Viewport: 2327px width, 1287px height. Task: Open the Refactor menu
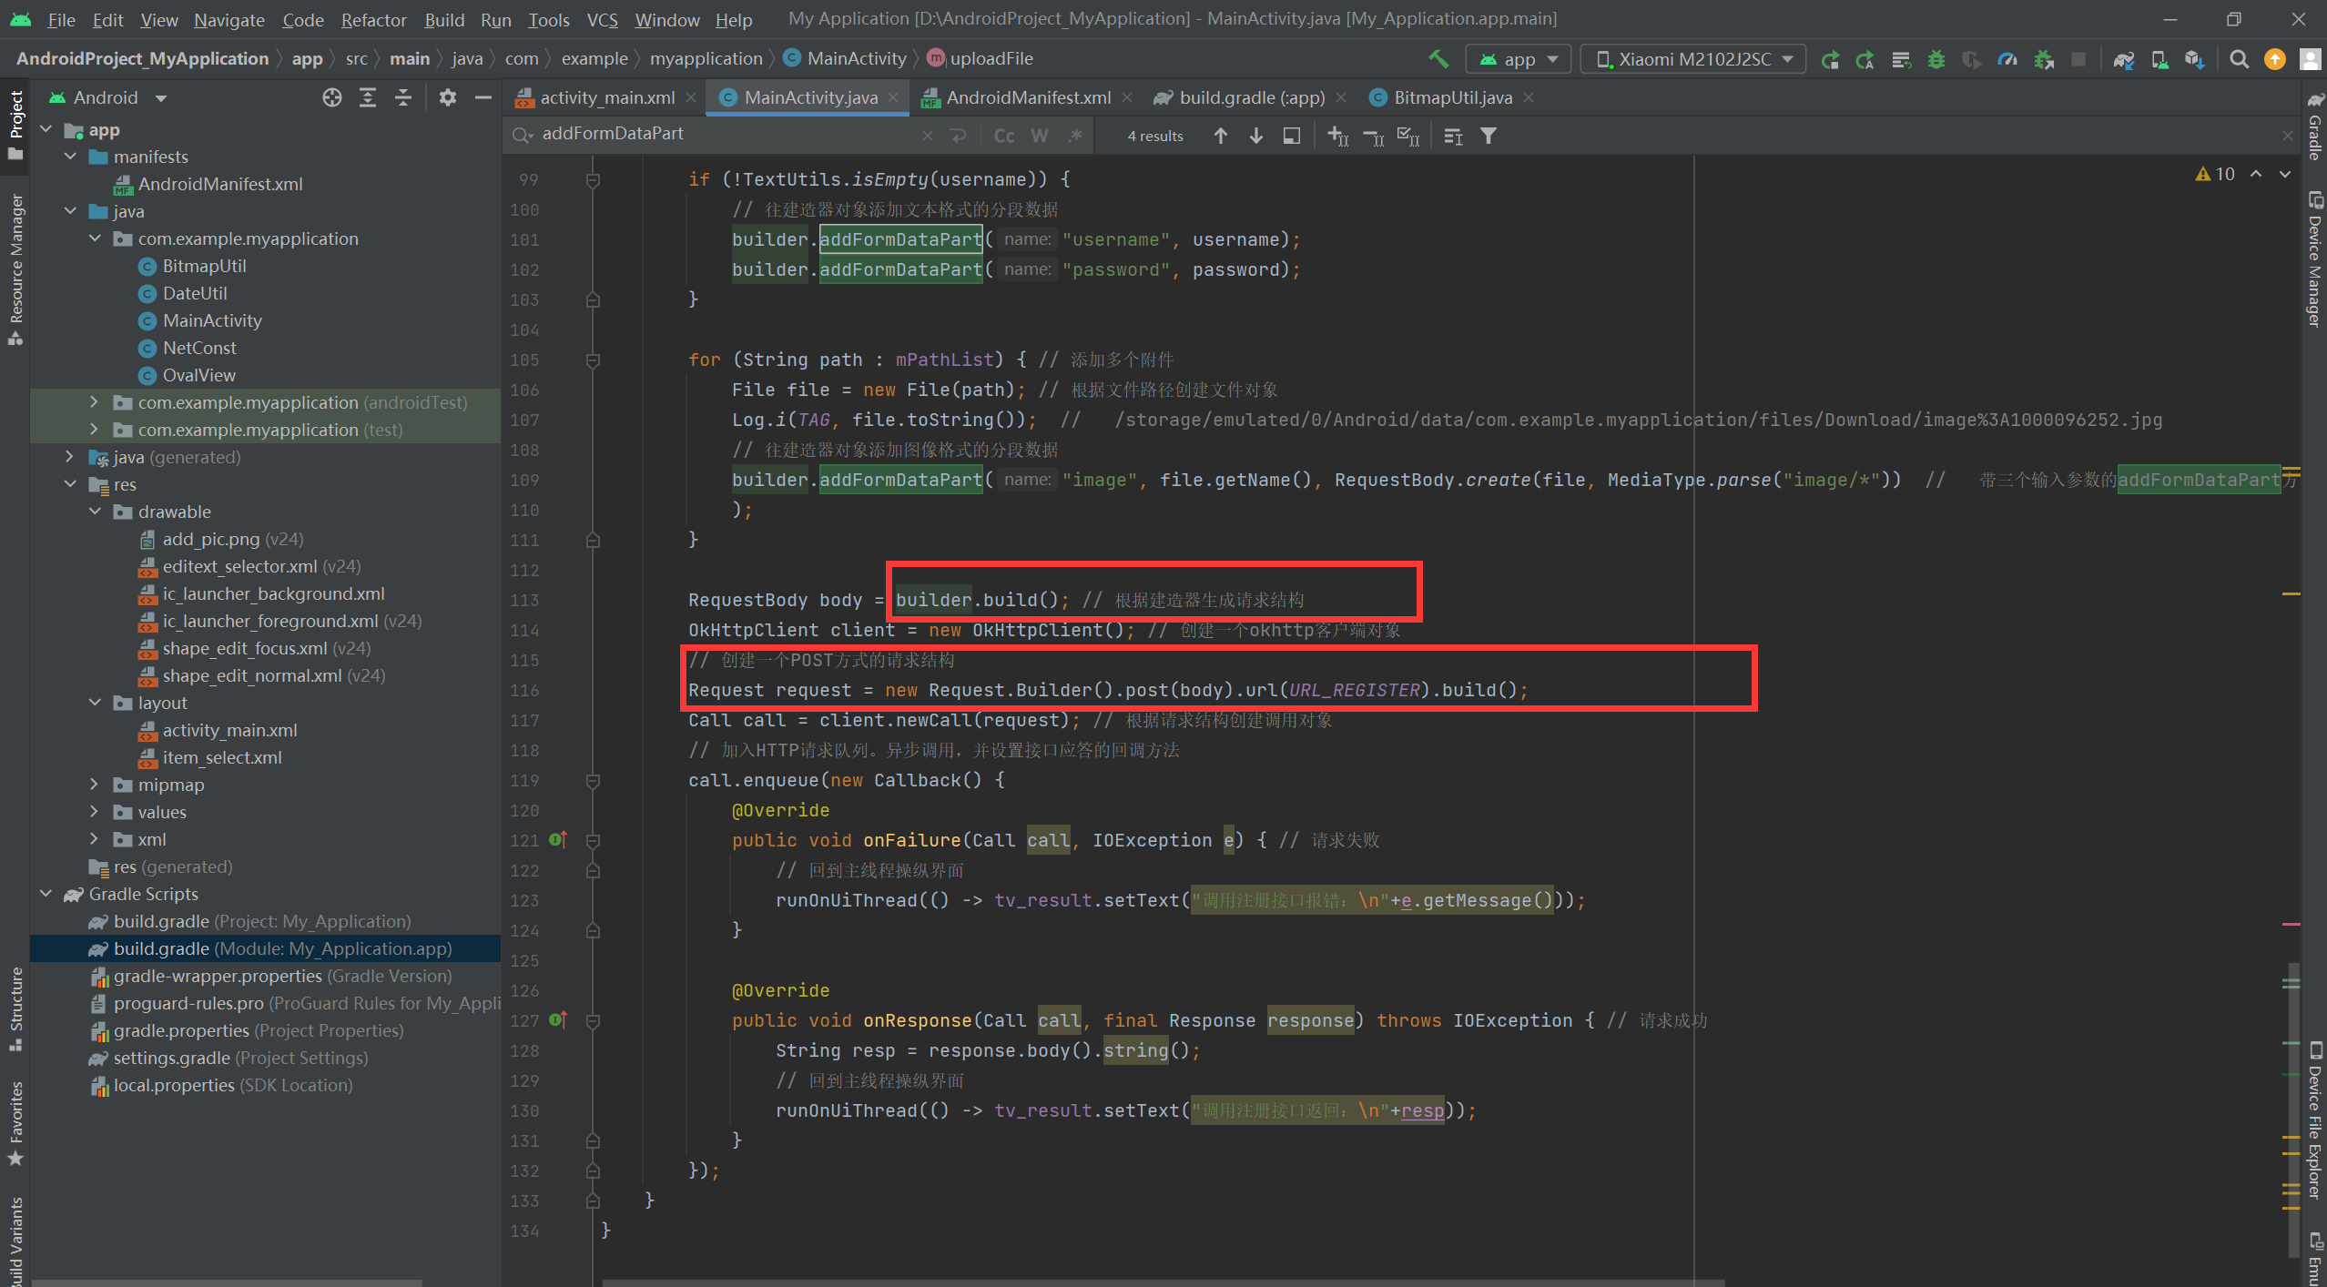(x=373, y=19)
